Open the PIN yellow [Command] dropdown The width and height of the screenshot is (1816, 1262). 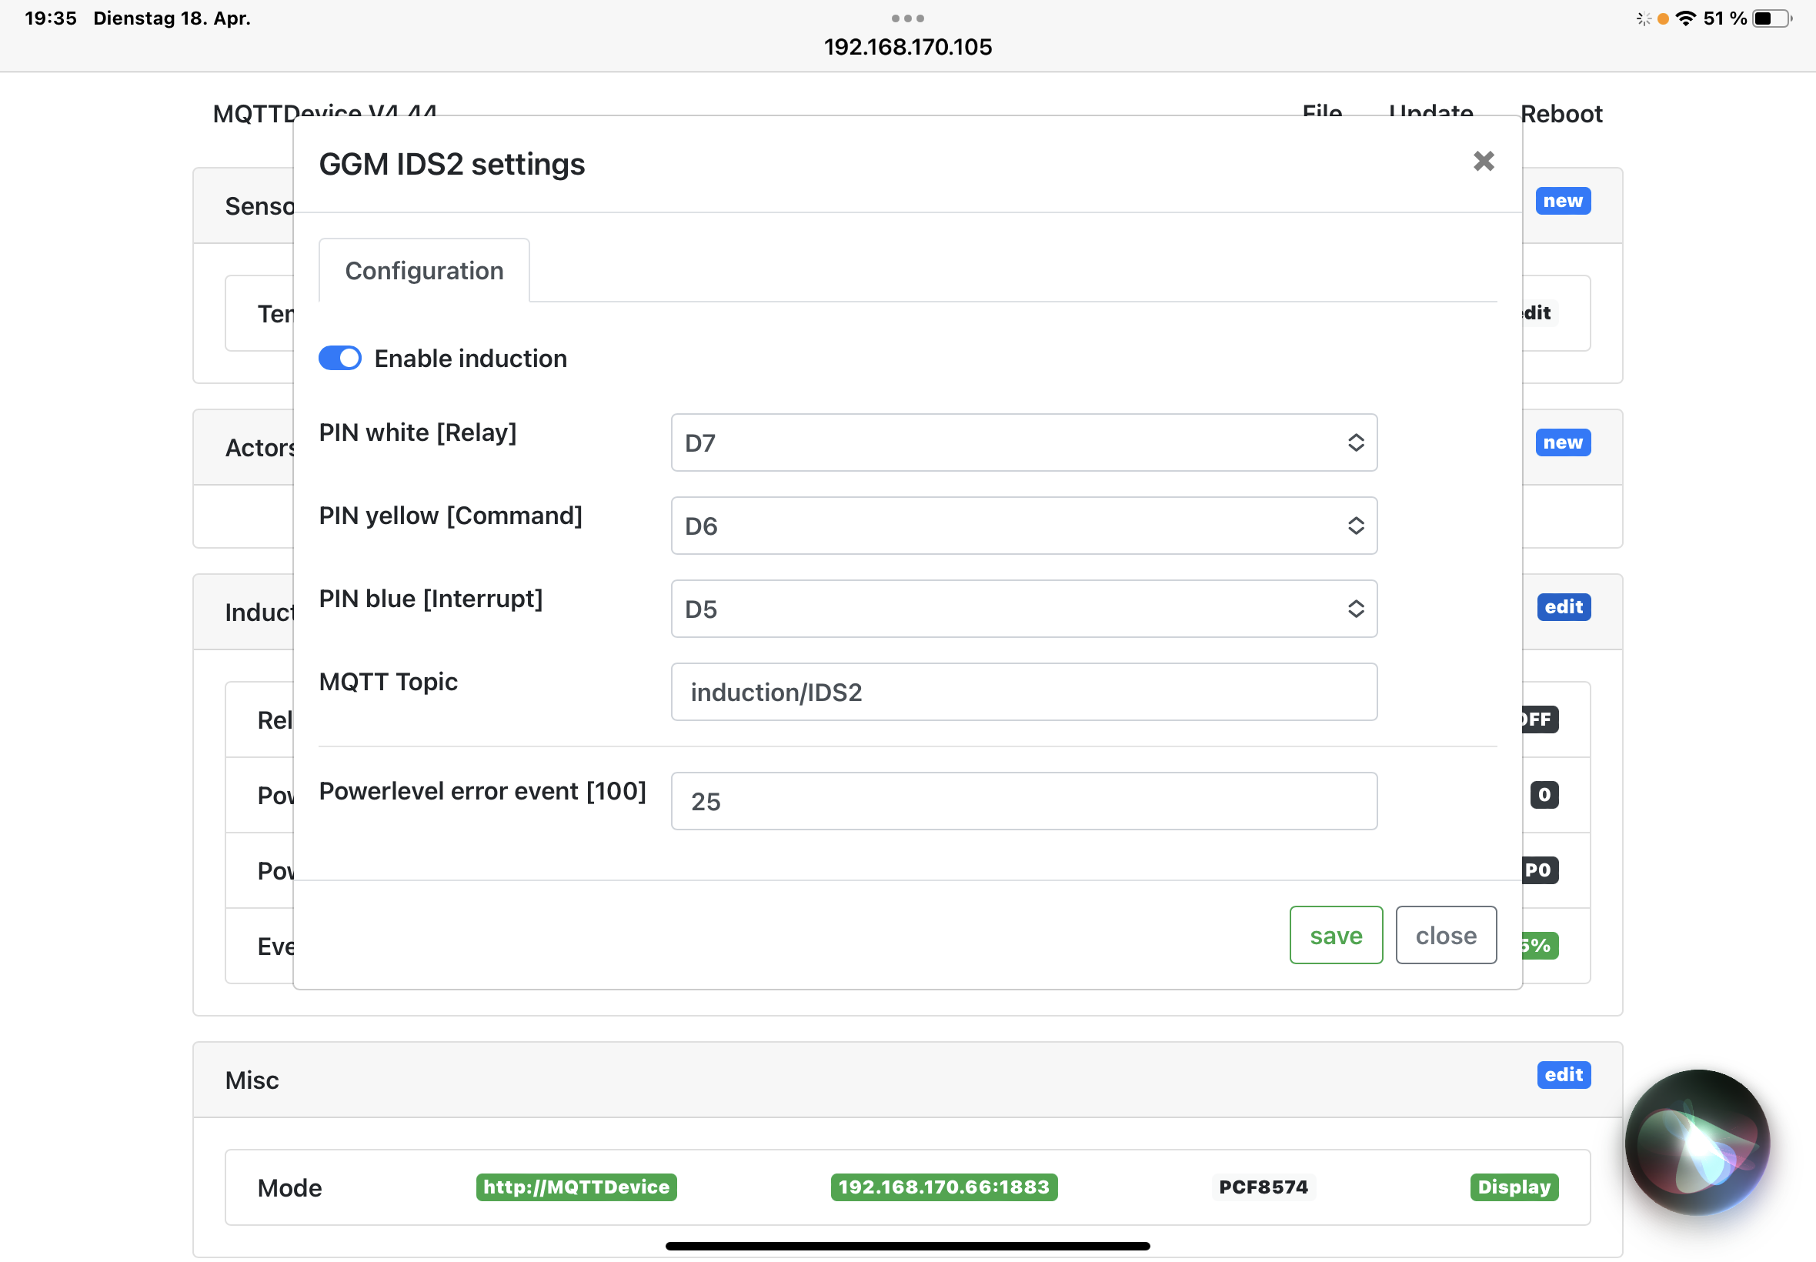coord(1023,526)
